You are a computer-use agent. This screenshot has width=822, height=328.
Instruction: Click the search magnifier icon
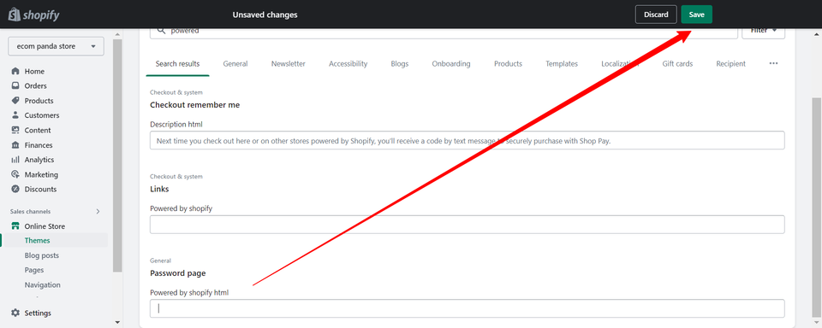162,31
